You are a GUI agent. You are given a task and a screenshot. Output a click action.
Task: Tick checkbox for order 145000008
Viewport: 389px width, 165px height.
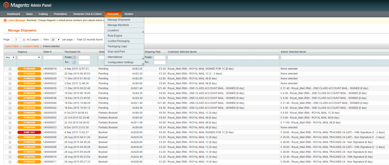pyautogui.click(x=10, y=147)
